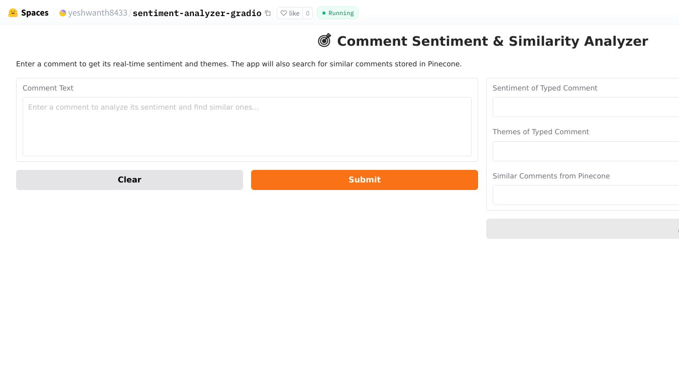
Task: Click the Sentiment of Typed Comment field
Action: coord(586,107)
